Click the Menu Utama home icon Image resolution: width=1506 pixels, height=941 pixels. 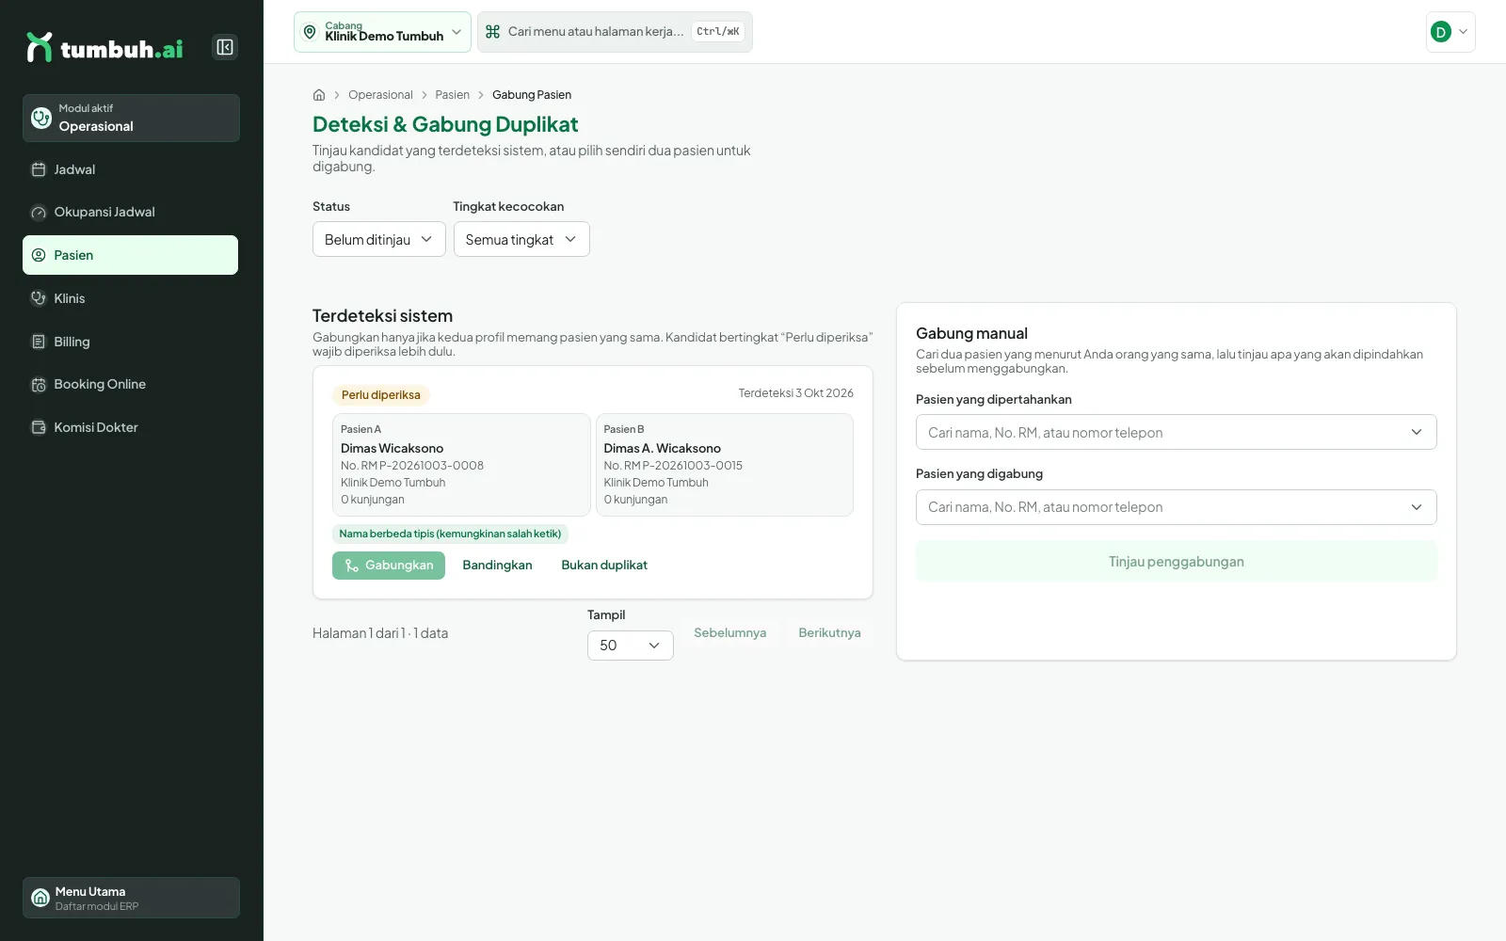coord(40,898)
